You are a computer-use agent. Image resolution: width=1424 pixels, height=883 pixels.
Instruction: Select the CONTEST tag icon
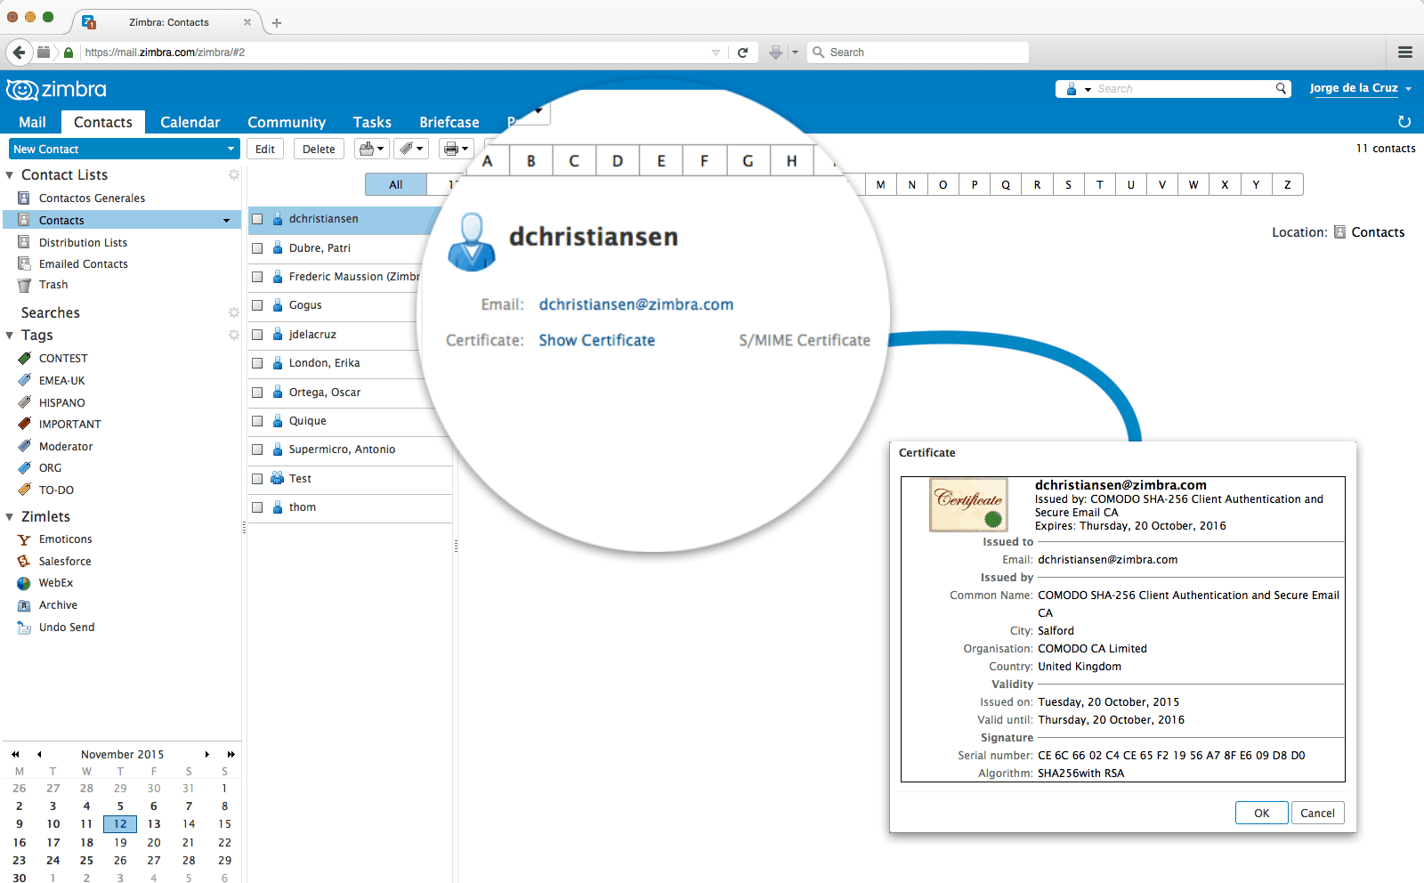(24, 359)
